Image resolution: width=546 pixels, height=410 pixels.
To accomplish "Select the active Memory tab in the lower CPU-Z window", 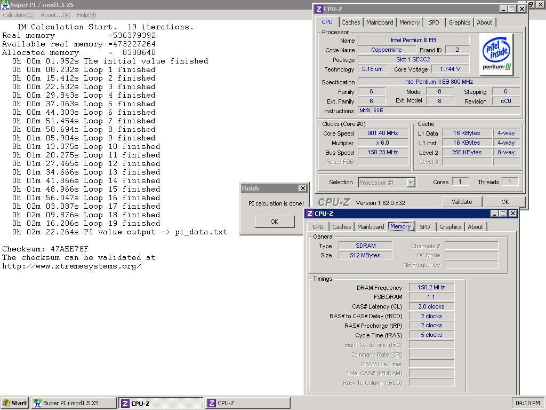I will coord(400,226).
